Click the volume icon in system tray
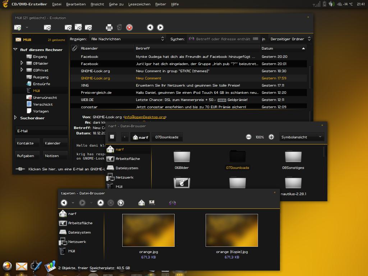 [x=331, y=4]
